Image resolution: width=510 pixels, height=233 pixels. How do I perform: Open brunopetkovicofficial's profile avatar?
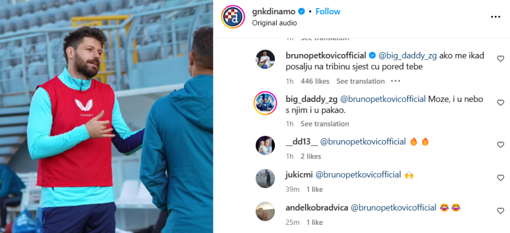coord(265,59)
